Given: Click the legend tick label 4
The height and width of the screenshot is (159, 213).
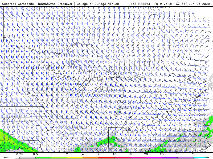Looking at the screenshot, I should [83, 154].
